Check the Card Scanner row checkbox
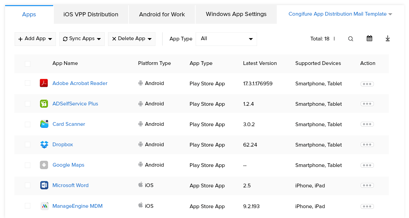The width and height of the screenshot is (409, 218). pyautogui.click(x=28, y=124)
